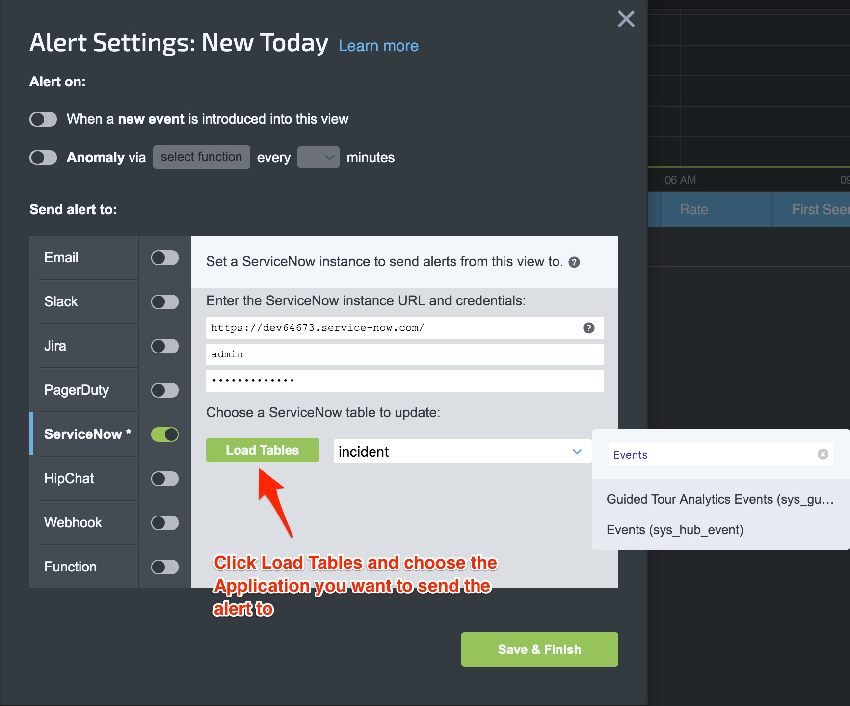Click help icon beside ServiceNow instance description

pos(574,262)
